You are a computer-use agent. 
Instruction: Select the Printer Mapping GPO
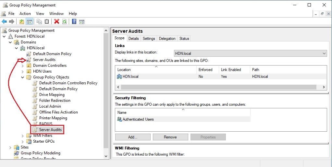click(x=53, y=118)
